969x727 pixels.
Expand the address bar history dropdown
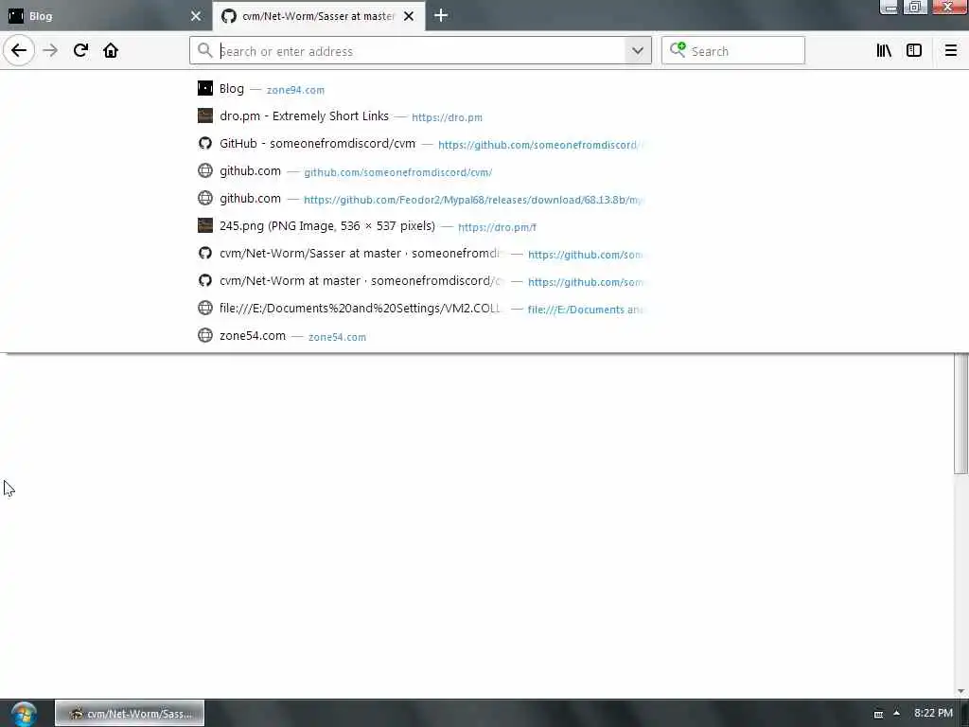click(637, 51)
